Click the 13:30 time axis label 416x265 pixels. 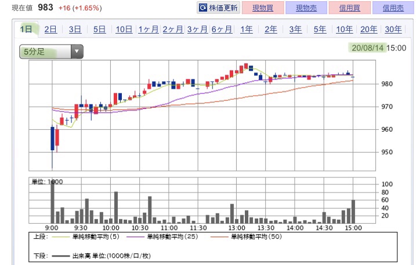tap(266, 228)
